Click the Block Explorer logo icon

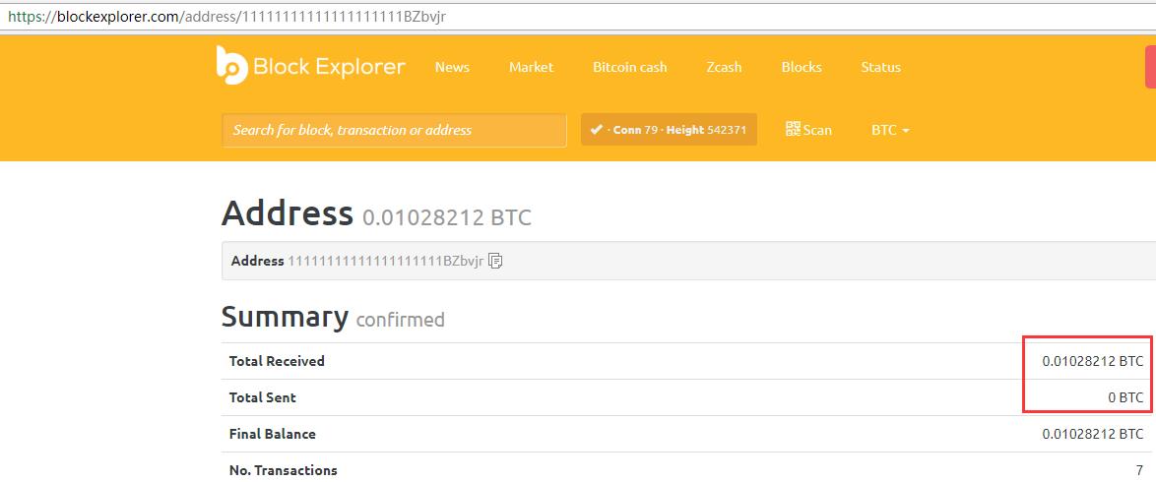[x=231, y=65]
